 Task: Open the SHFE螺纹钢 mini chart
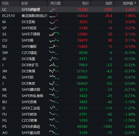tap(54, 90)
